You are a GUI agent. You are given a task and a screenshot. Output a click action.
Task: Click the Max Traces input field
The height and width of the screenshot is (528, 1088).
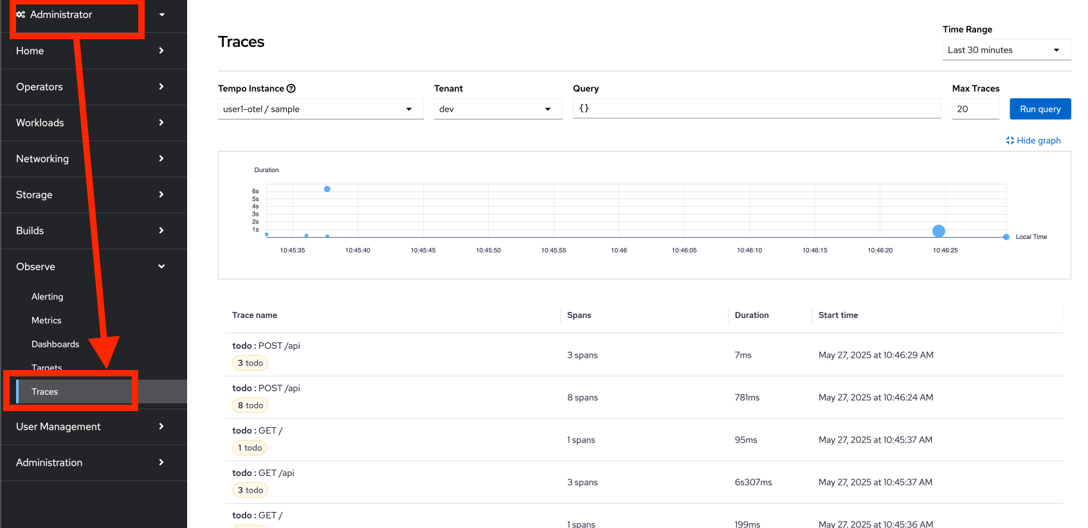click(x=975, y=109)
